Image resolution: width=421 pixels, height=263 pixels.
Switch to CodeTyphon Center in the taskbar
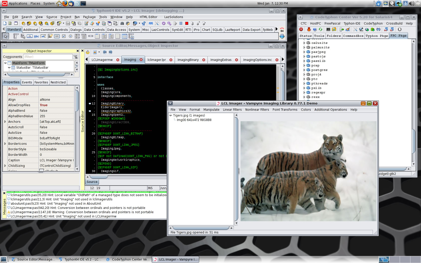point(128,259)
